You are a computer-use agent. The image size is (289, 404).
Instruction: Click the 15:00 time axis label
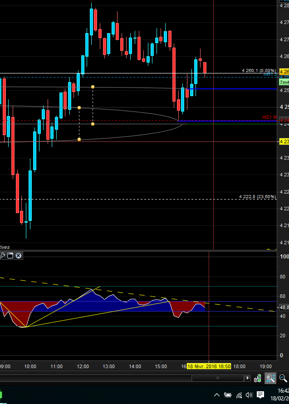coord(161,366)
